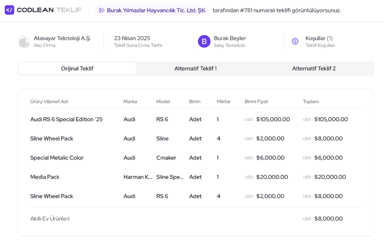Select the Audi RS 6 Special Edition row
384x247 pixels.
tap(66, 119)
